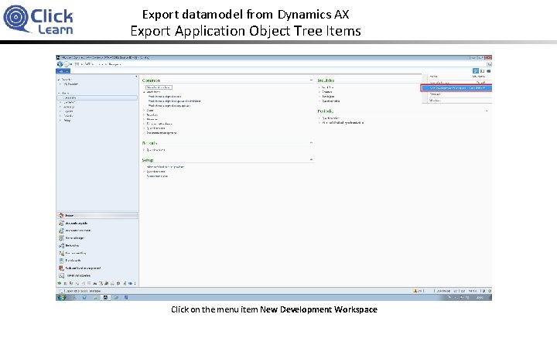Click the address bar breadcrumb path
Image resolution: width=557 pixels, height=338 pixels.
97,64
